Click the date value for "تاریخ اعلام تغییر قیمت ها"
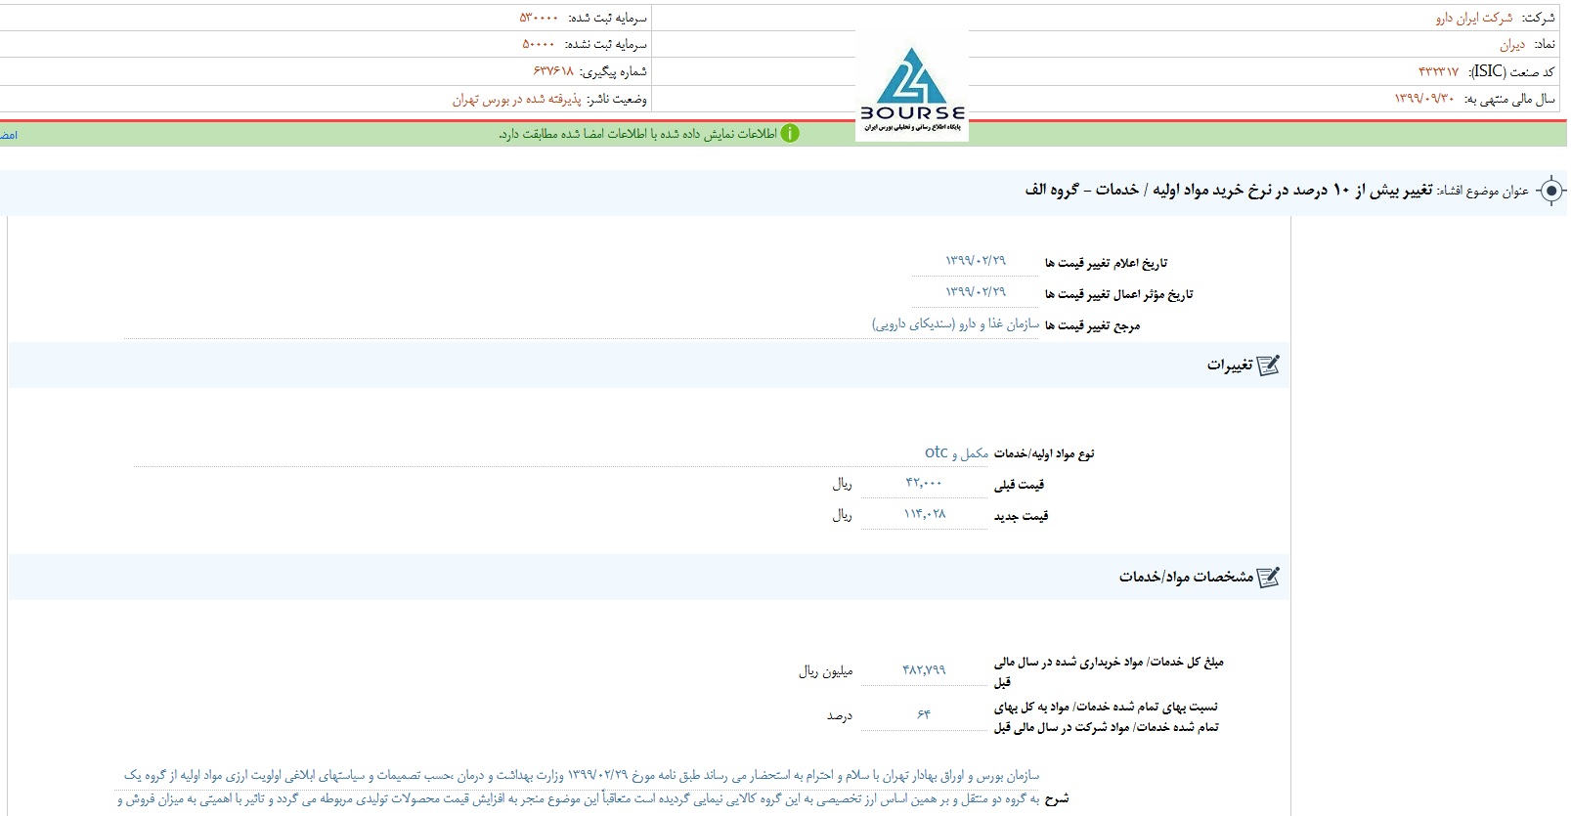Viewport: 1571px width, 816px height. (x=976, y=261)
